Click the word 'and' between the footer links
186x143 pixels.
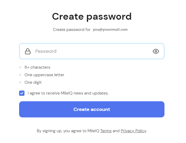[x=116, y=131]
